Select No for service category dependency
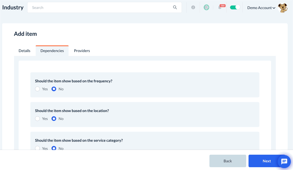The width and height of the screenshot is (293, 170). pos(54,148)
